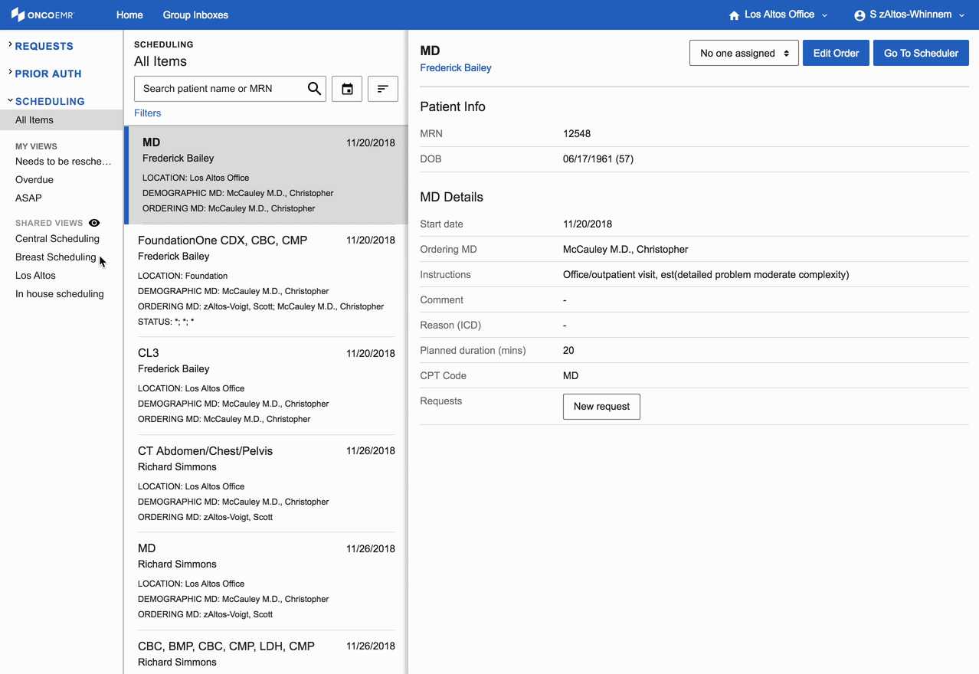The height and width of the screenshot is (674, 979).
Task: Open Breast Scheduling shared view
Action: point(56,257)
